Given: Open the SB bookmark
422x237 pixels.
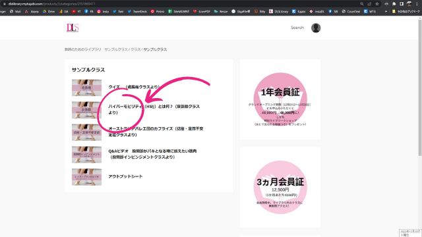Looking at the screenshot, I should pos(333,12).
